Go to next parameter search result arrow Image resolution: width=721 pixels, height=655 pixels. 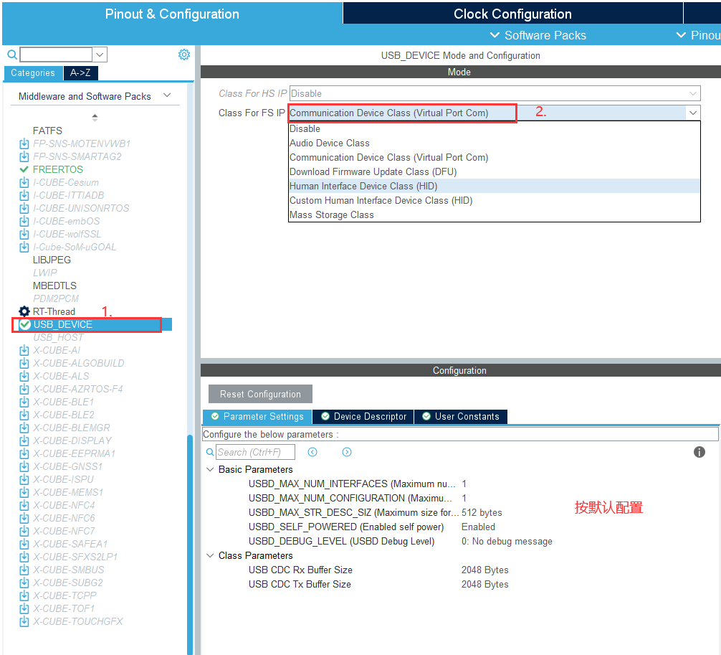pos(347,452)
